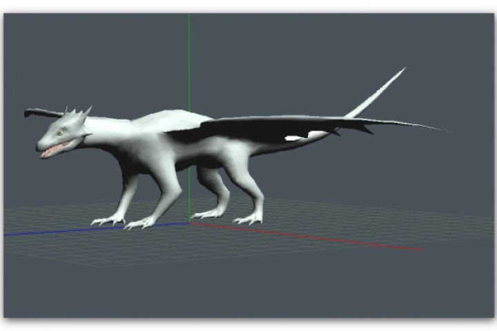Click the dragon's open mouth
This screenshot has width=497, height=331.
tap(55, 150)
